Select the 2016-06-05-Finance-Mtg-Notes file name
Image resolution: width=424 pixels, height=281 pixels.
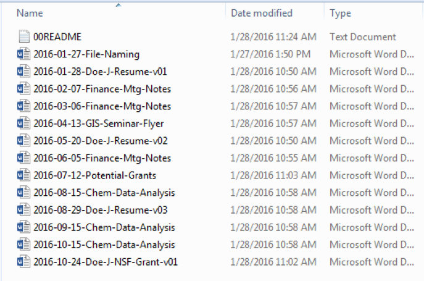(102, 158)
